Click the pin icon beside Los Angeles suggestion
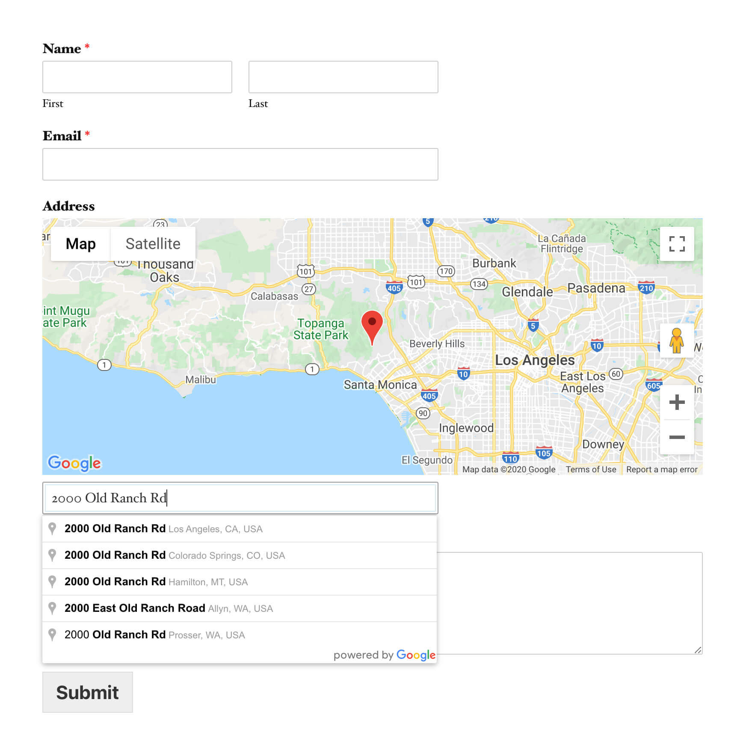Image resolution: width=746 pixels, height=756 pixels. pyautogui.click(x=52, y=529)
